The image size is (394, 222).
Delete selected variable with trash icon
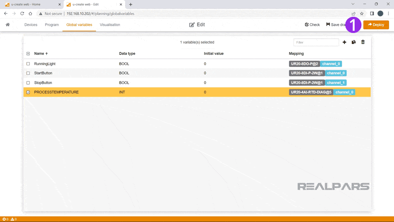363,42
